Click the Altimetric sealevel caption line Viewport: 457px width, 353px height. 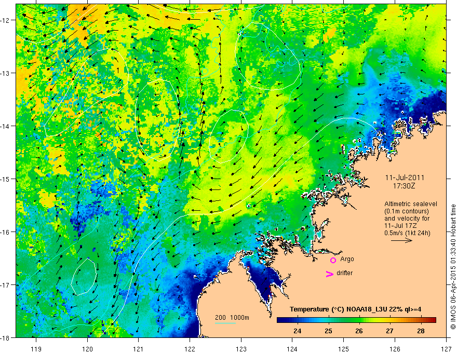(411, 204)
